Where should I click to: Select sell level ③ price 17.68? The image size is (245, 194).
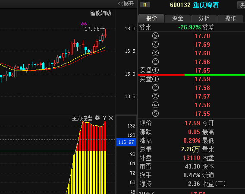click(x=202, y=53)
